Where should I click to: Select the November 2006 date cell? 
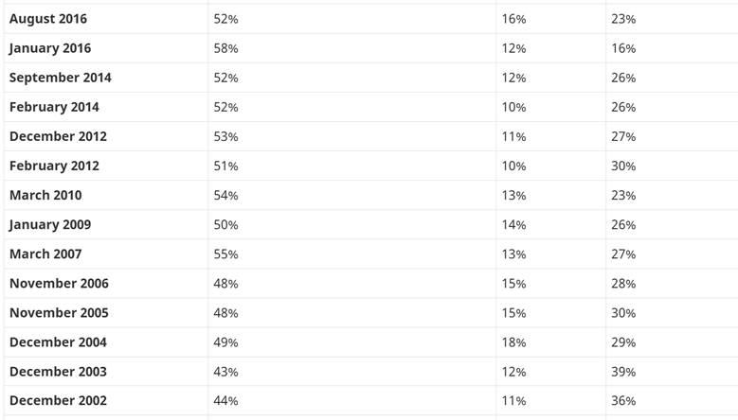point(59,283)
